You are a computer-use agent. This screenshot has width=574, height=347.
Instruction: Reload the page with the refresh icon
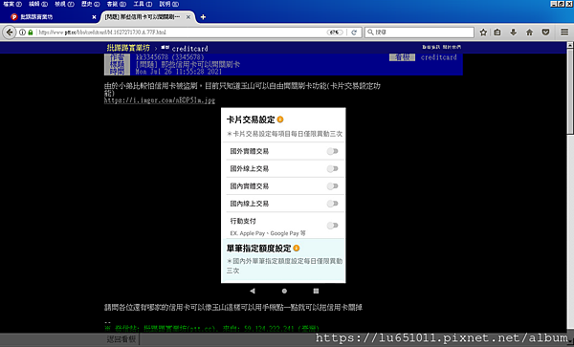click(x=354, y=33)
